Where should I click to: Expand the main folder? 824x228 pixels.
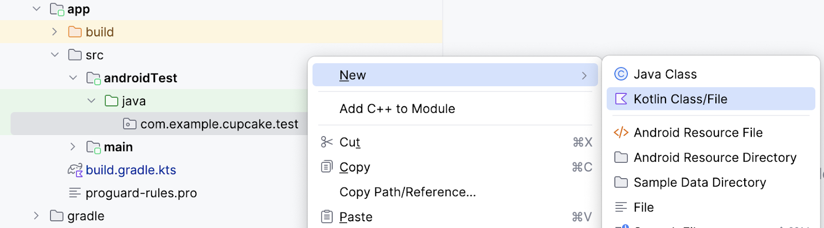pyautogui.click(x=73, y=147)
